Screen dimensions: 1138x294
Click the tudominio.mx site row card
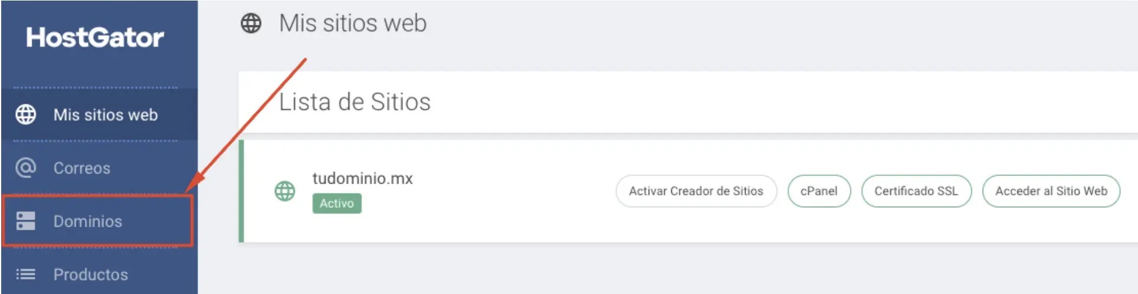(688, 191)
